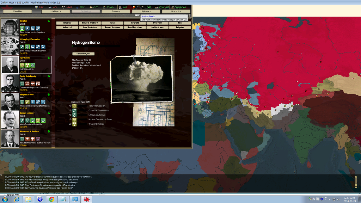
Task: Click the Lithium Deuterium component icon
Action: 74,115
